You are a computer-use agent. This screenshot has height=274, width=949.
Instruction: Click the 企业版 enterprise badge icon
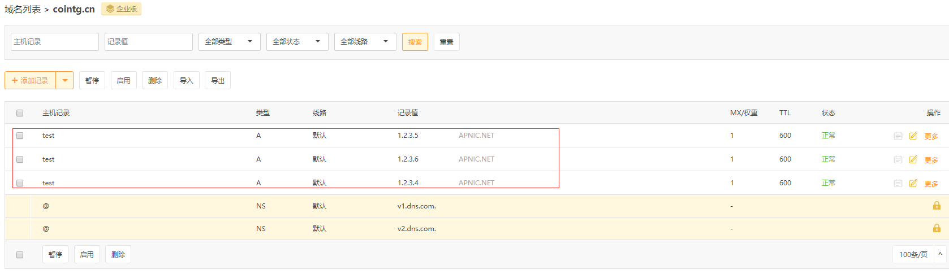click(x=110, y=9)
